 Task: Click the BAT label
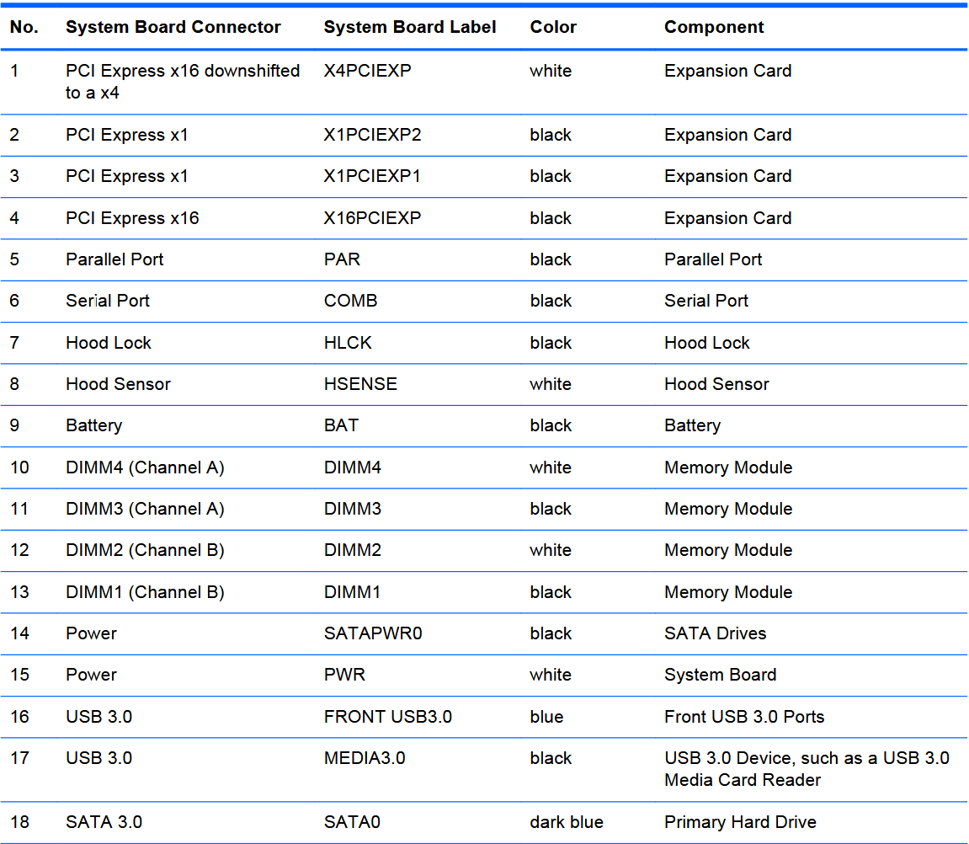pyautogui.click(x=341, y=426)
